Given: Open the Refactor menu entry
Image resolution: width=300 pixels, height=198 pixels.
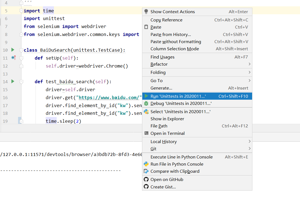Looking at the screenshot, I should tap(197, 64).
